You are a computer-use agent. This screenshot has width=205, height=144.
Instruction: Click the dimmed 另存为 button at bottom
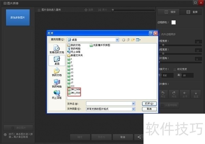[101, 137]
